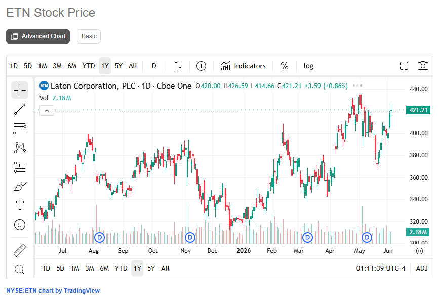Open the Fibonacci retracement tools
The width and height of the screenshot is (439, 299).
tap(20, 129)
